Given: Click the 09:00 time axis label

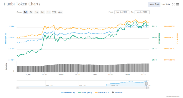Looking at the screenshot, I should 78,74.
